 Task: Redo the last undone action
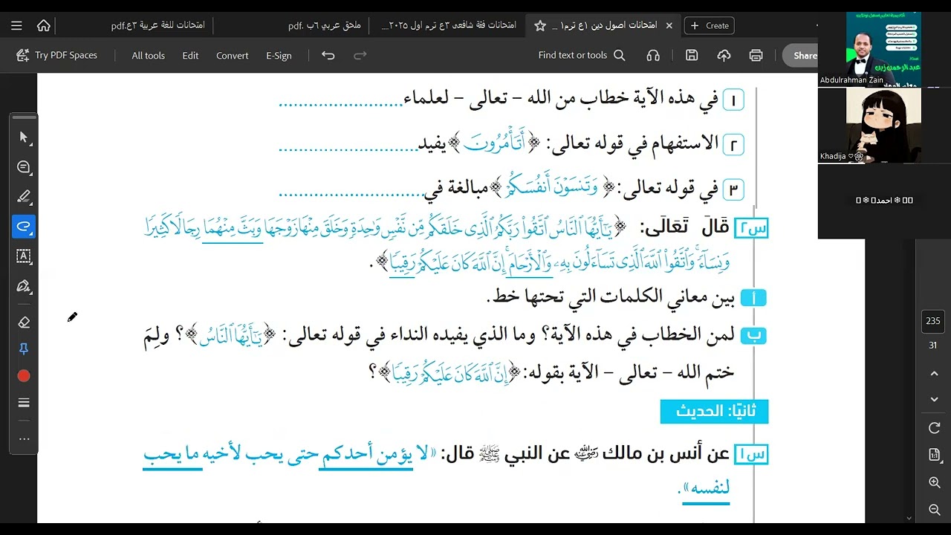coord(360,55)
